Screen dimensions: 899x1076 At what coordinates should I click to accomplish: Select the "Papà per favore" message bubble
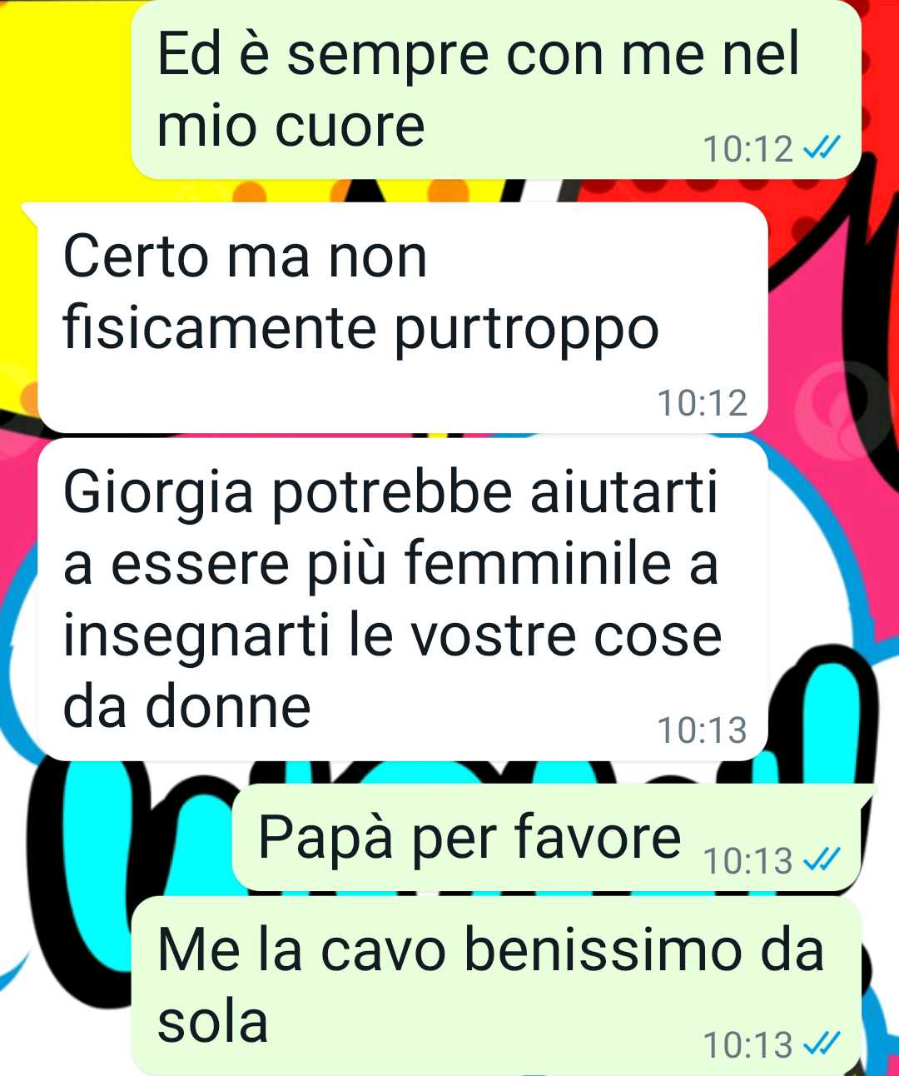pyautogui.click(x=546, y=838)
